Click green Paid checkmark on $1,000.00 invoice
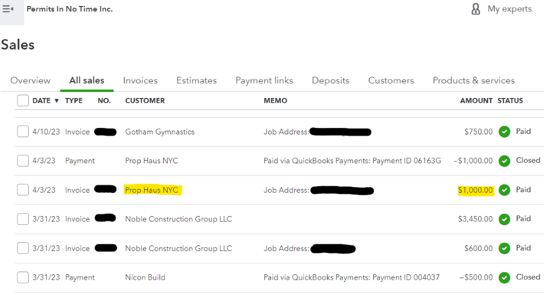544x295 pixels. pos(504,190)
